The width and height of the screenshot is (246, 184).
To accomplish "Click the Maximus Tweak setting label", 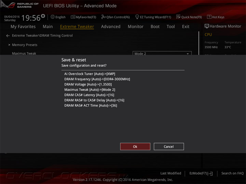I will coord(24,53).
